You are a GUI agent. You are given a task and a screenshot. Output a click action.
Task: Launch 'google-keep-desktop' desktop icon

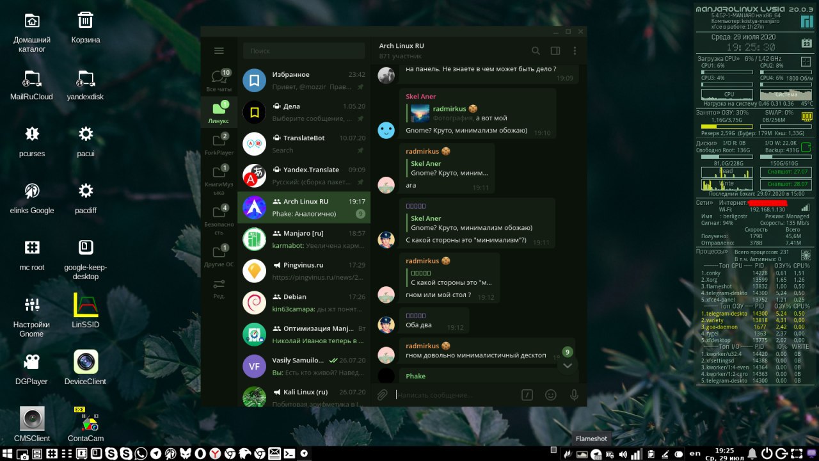pos(86,259)
